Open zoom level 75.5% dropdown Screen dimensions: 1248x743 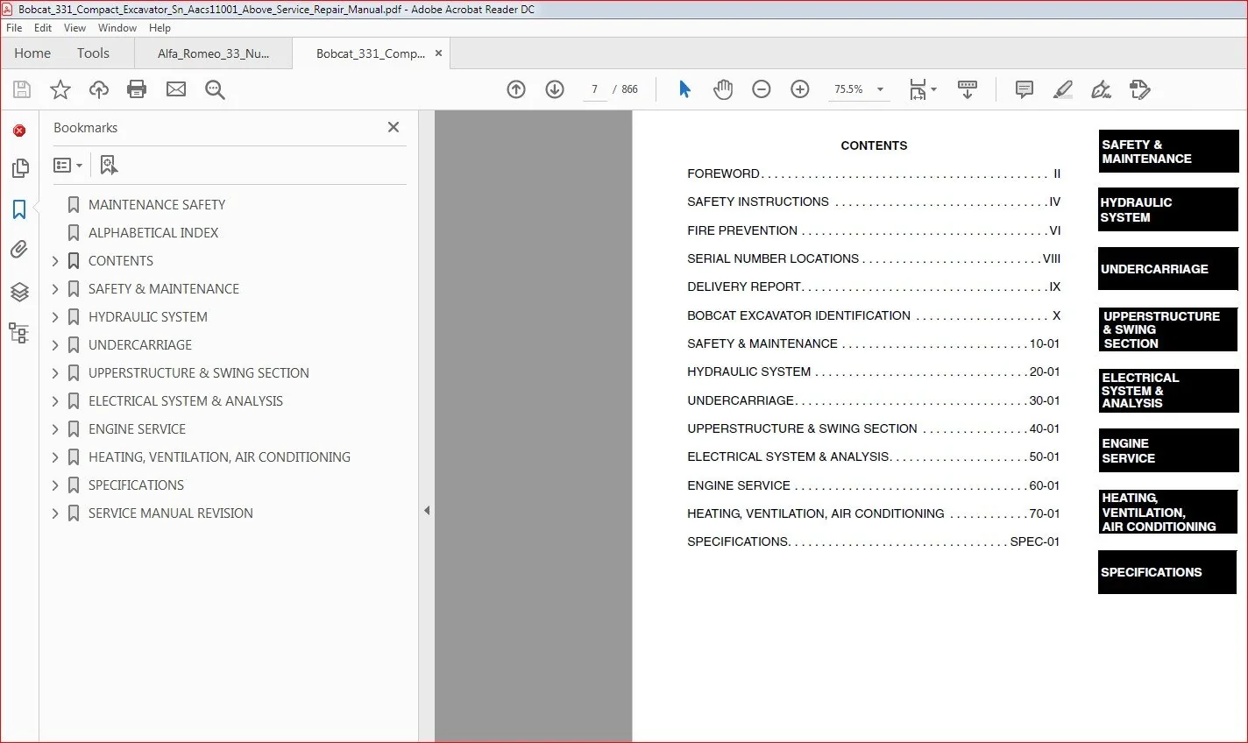pos(880,89)
